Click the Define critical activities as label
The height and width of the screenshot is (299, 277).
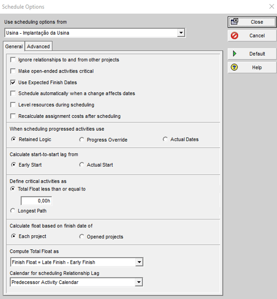[38, 181]
